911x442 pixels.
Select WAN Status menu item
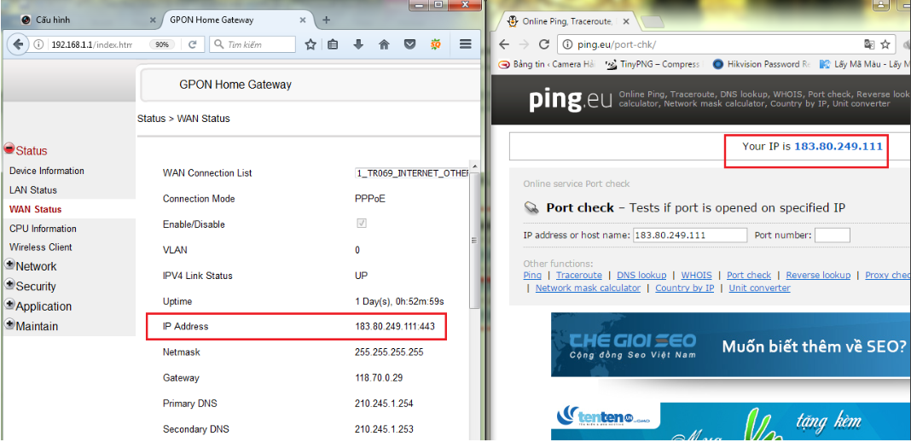pos(36,209)
